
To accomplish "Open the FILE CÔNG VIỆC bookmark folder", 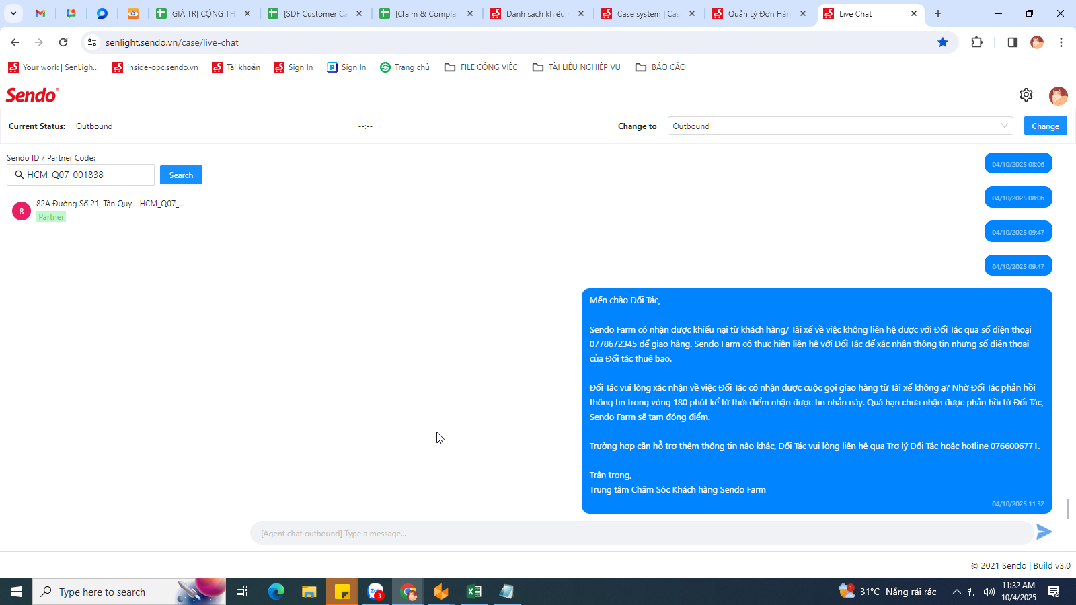I will 481,67.
